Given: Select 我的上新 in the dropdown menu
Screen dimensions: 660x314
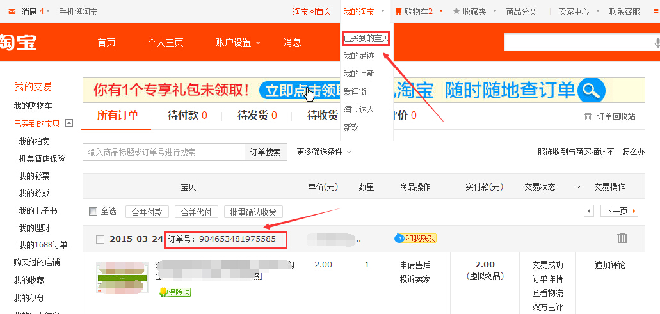Looking at the screenshot, I should point(358,74).
